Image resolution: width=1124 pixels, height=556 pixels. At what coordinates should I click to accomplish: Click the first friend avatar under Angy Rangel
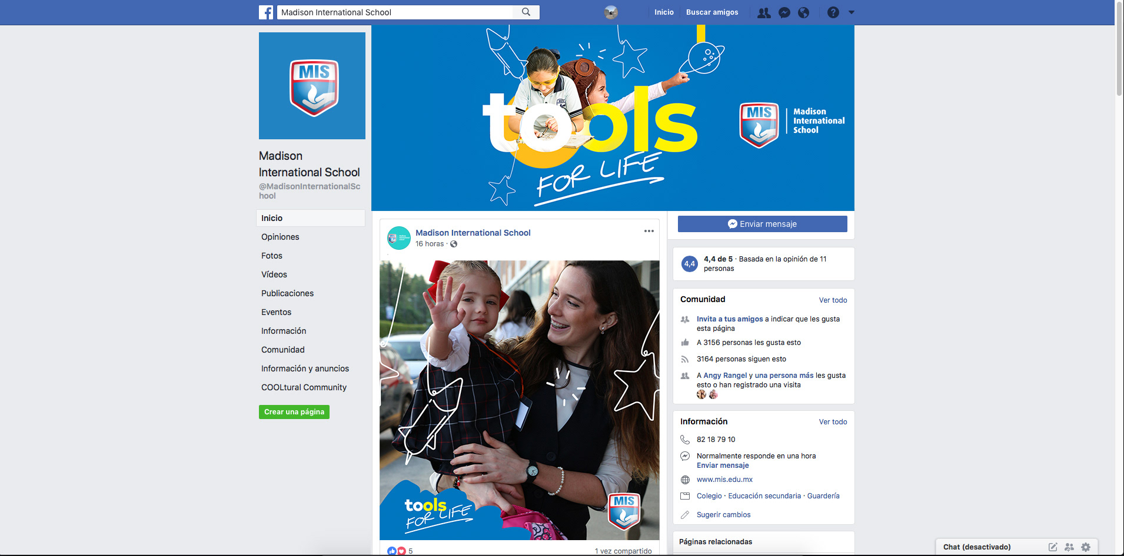tap(701, 394)
